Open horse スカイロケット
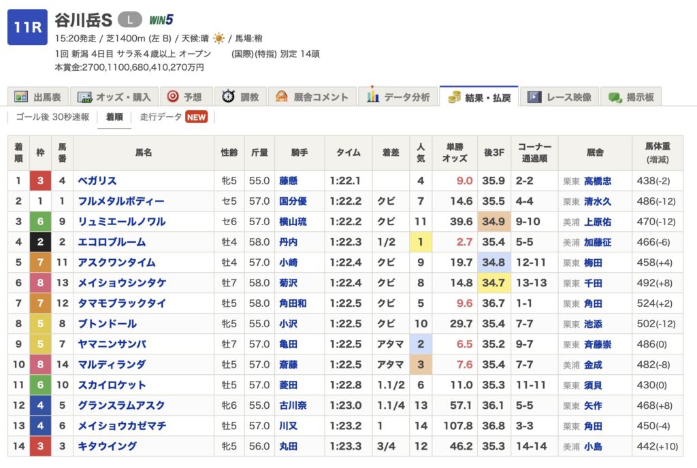 point(112,385)
